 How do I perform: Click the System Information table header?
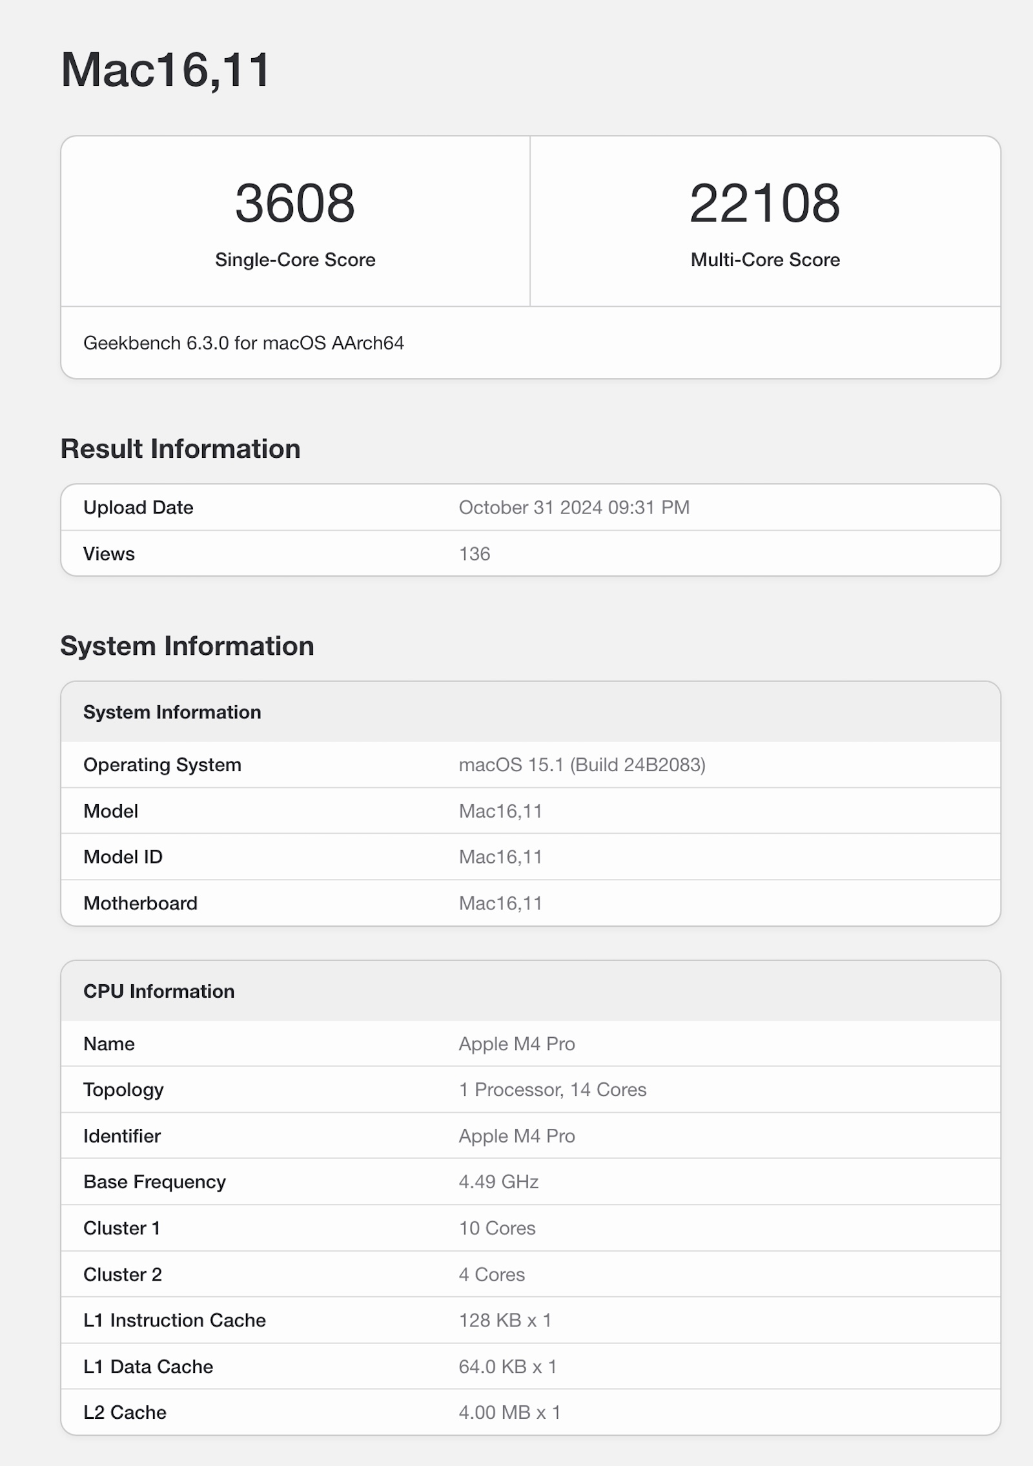[172, 712]
